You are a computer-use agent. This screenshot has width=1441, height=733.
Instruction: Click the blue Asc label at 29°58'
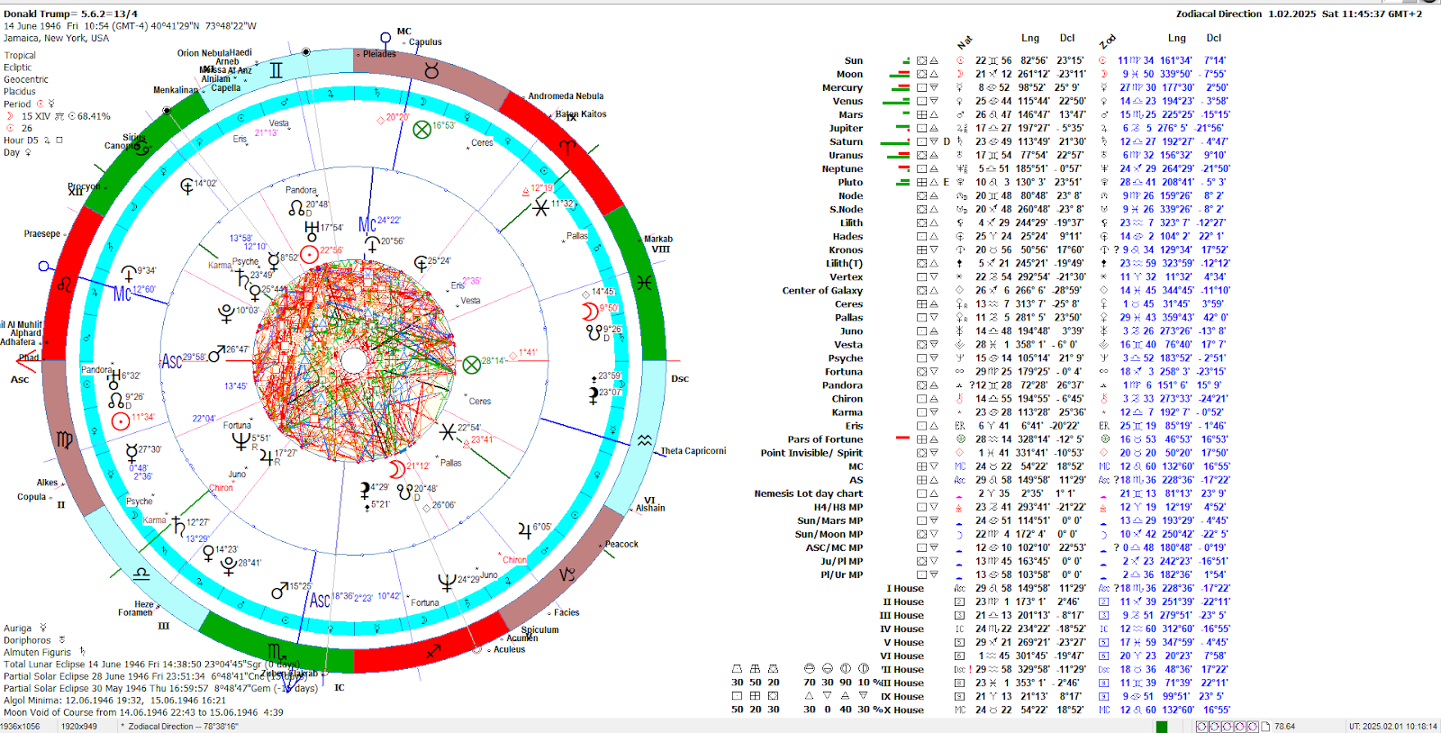[171, 361]
